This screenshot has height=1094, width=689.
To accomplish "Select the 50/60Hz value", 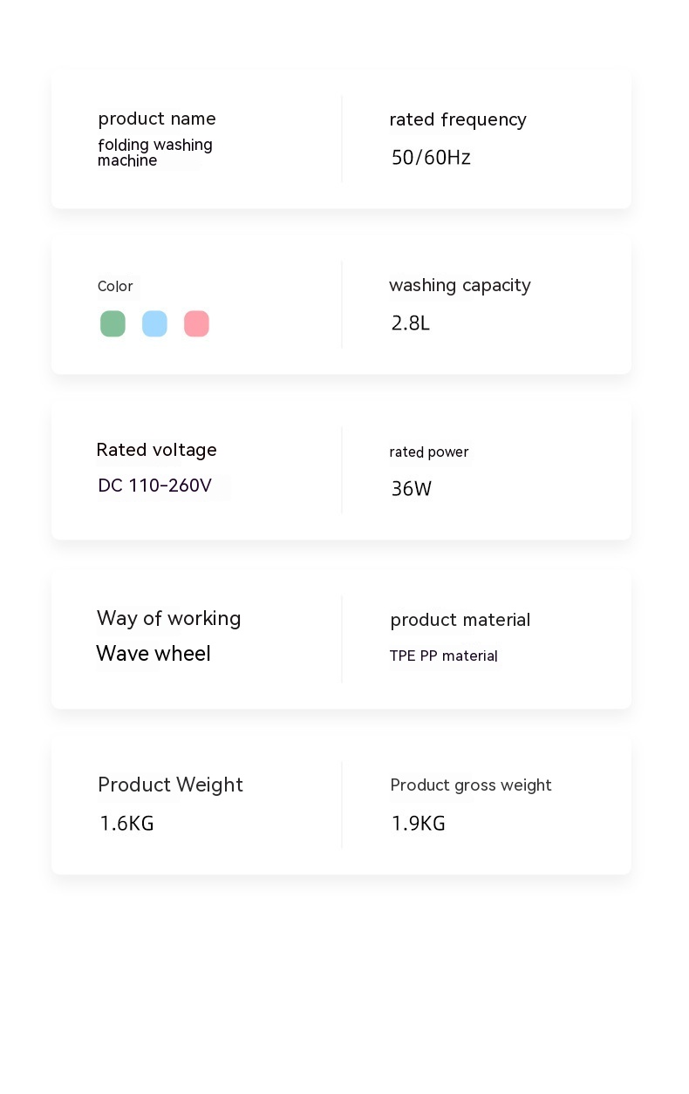I will click(431, 158).
